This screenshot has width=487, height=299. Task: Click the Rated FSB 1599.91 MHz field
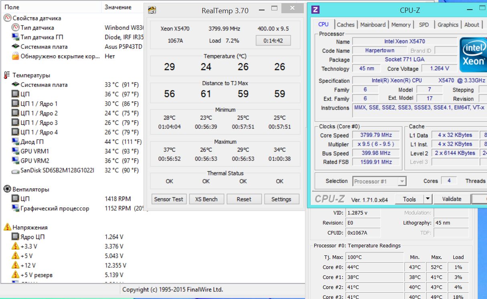tap(376, 162)
